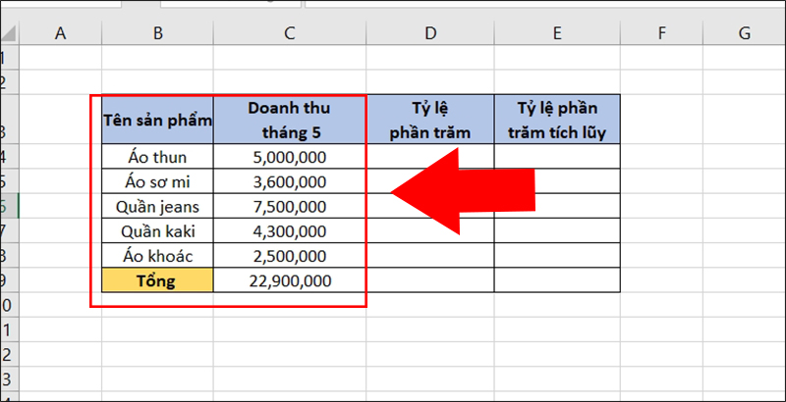
Task: Select column C header
Action: point(290,33)
